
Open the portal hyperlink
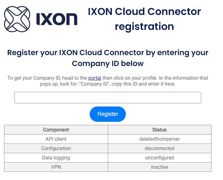coord(95,78)
